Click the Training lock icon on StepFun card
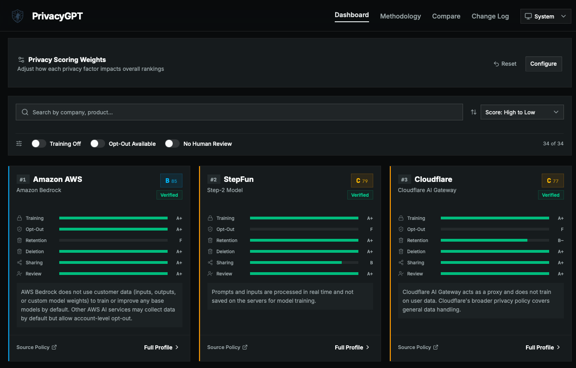This screenshot has height=368, width=576. (x=210, y=218)
